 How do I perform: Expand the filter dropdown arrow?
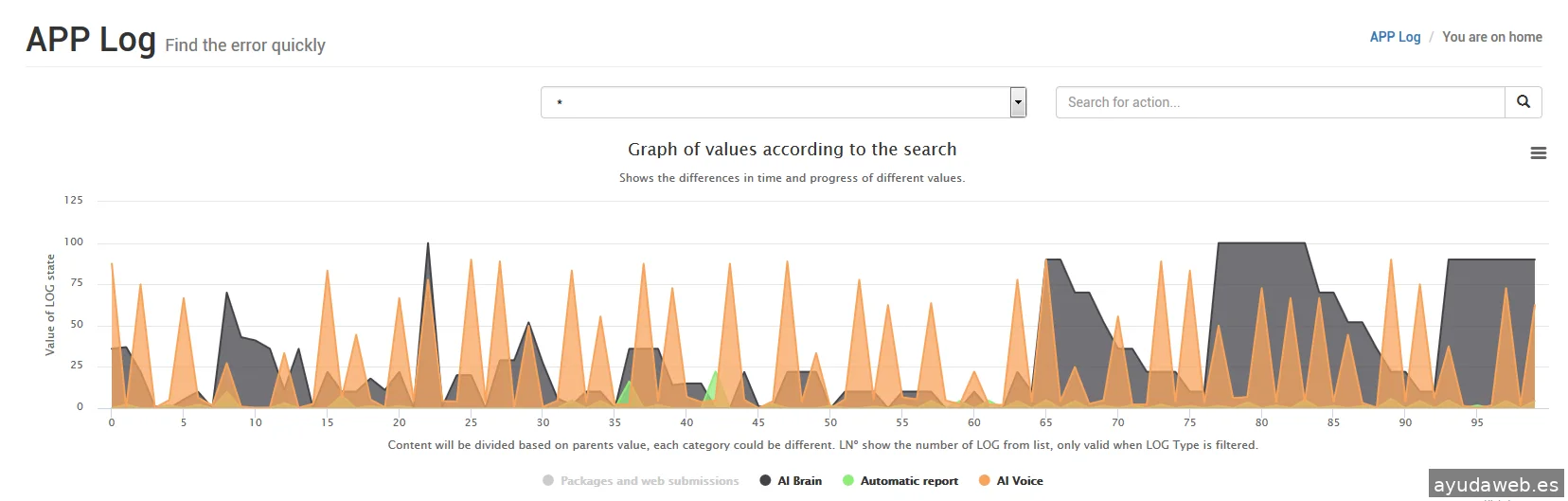1018,102
